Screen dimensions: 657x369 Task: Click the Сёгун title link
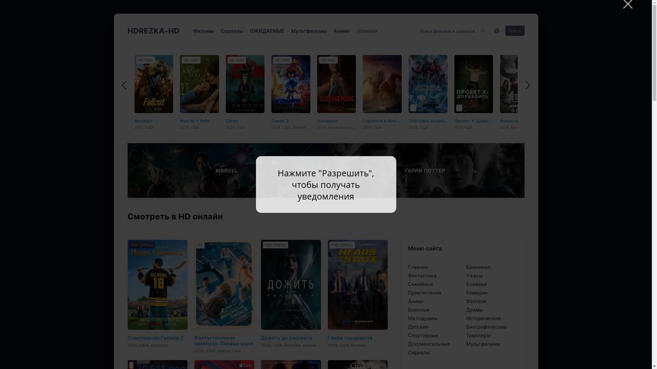tap(232, 121)
